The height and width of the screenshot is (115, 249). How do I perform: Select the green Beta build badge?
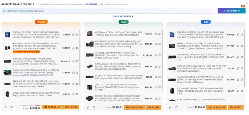pyautogui.click(x=124, y=22)
